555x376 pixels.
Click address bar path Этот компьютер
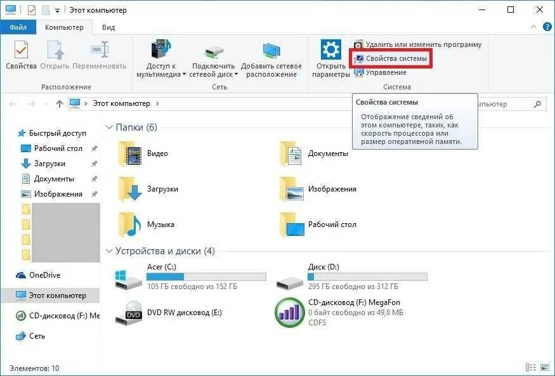tap(121, 103)
